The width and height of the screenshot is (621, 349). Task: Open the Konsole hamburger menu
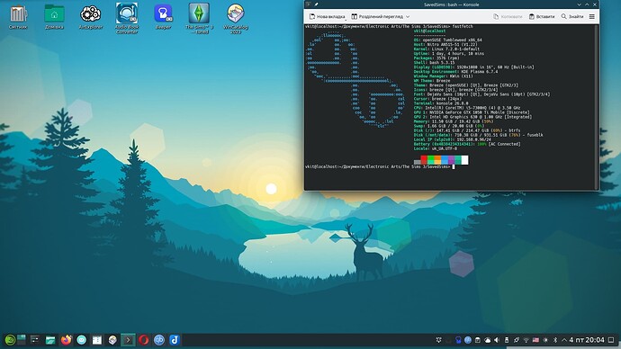tap(591, 16)
